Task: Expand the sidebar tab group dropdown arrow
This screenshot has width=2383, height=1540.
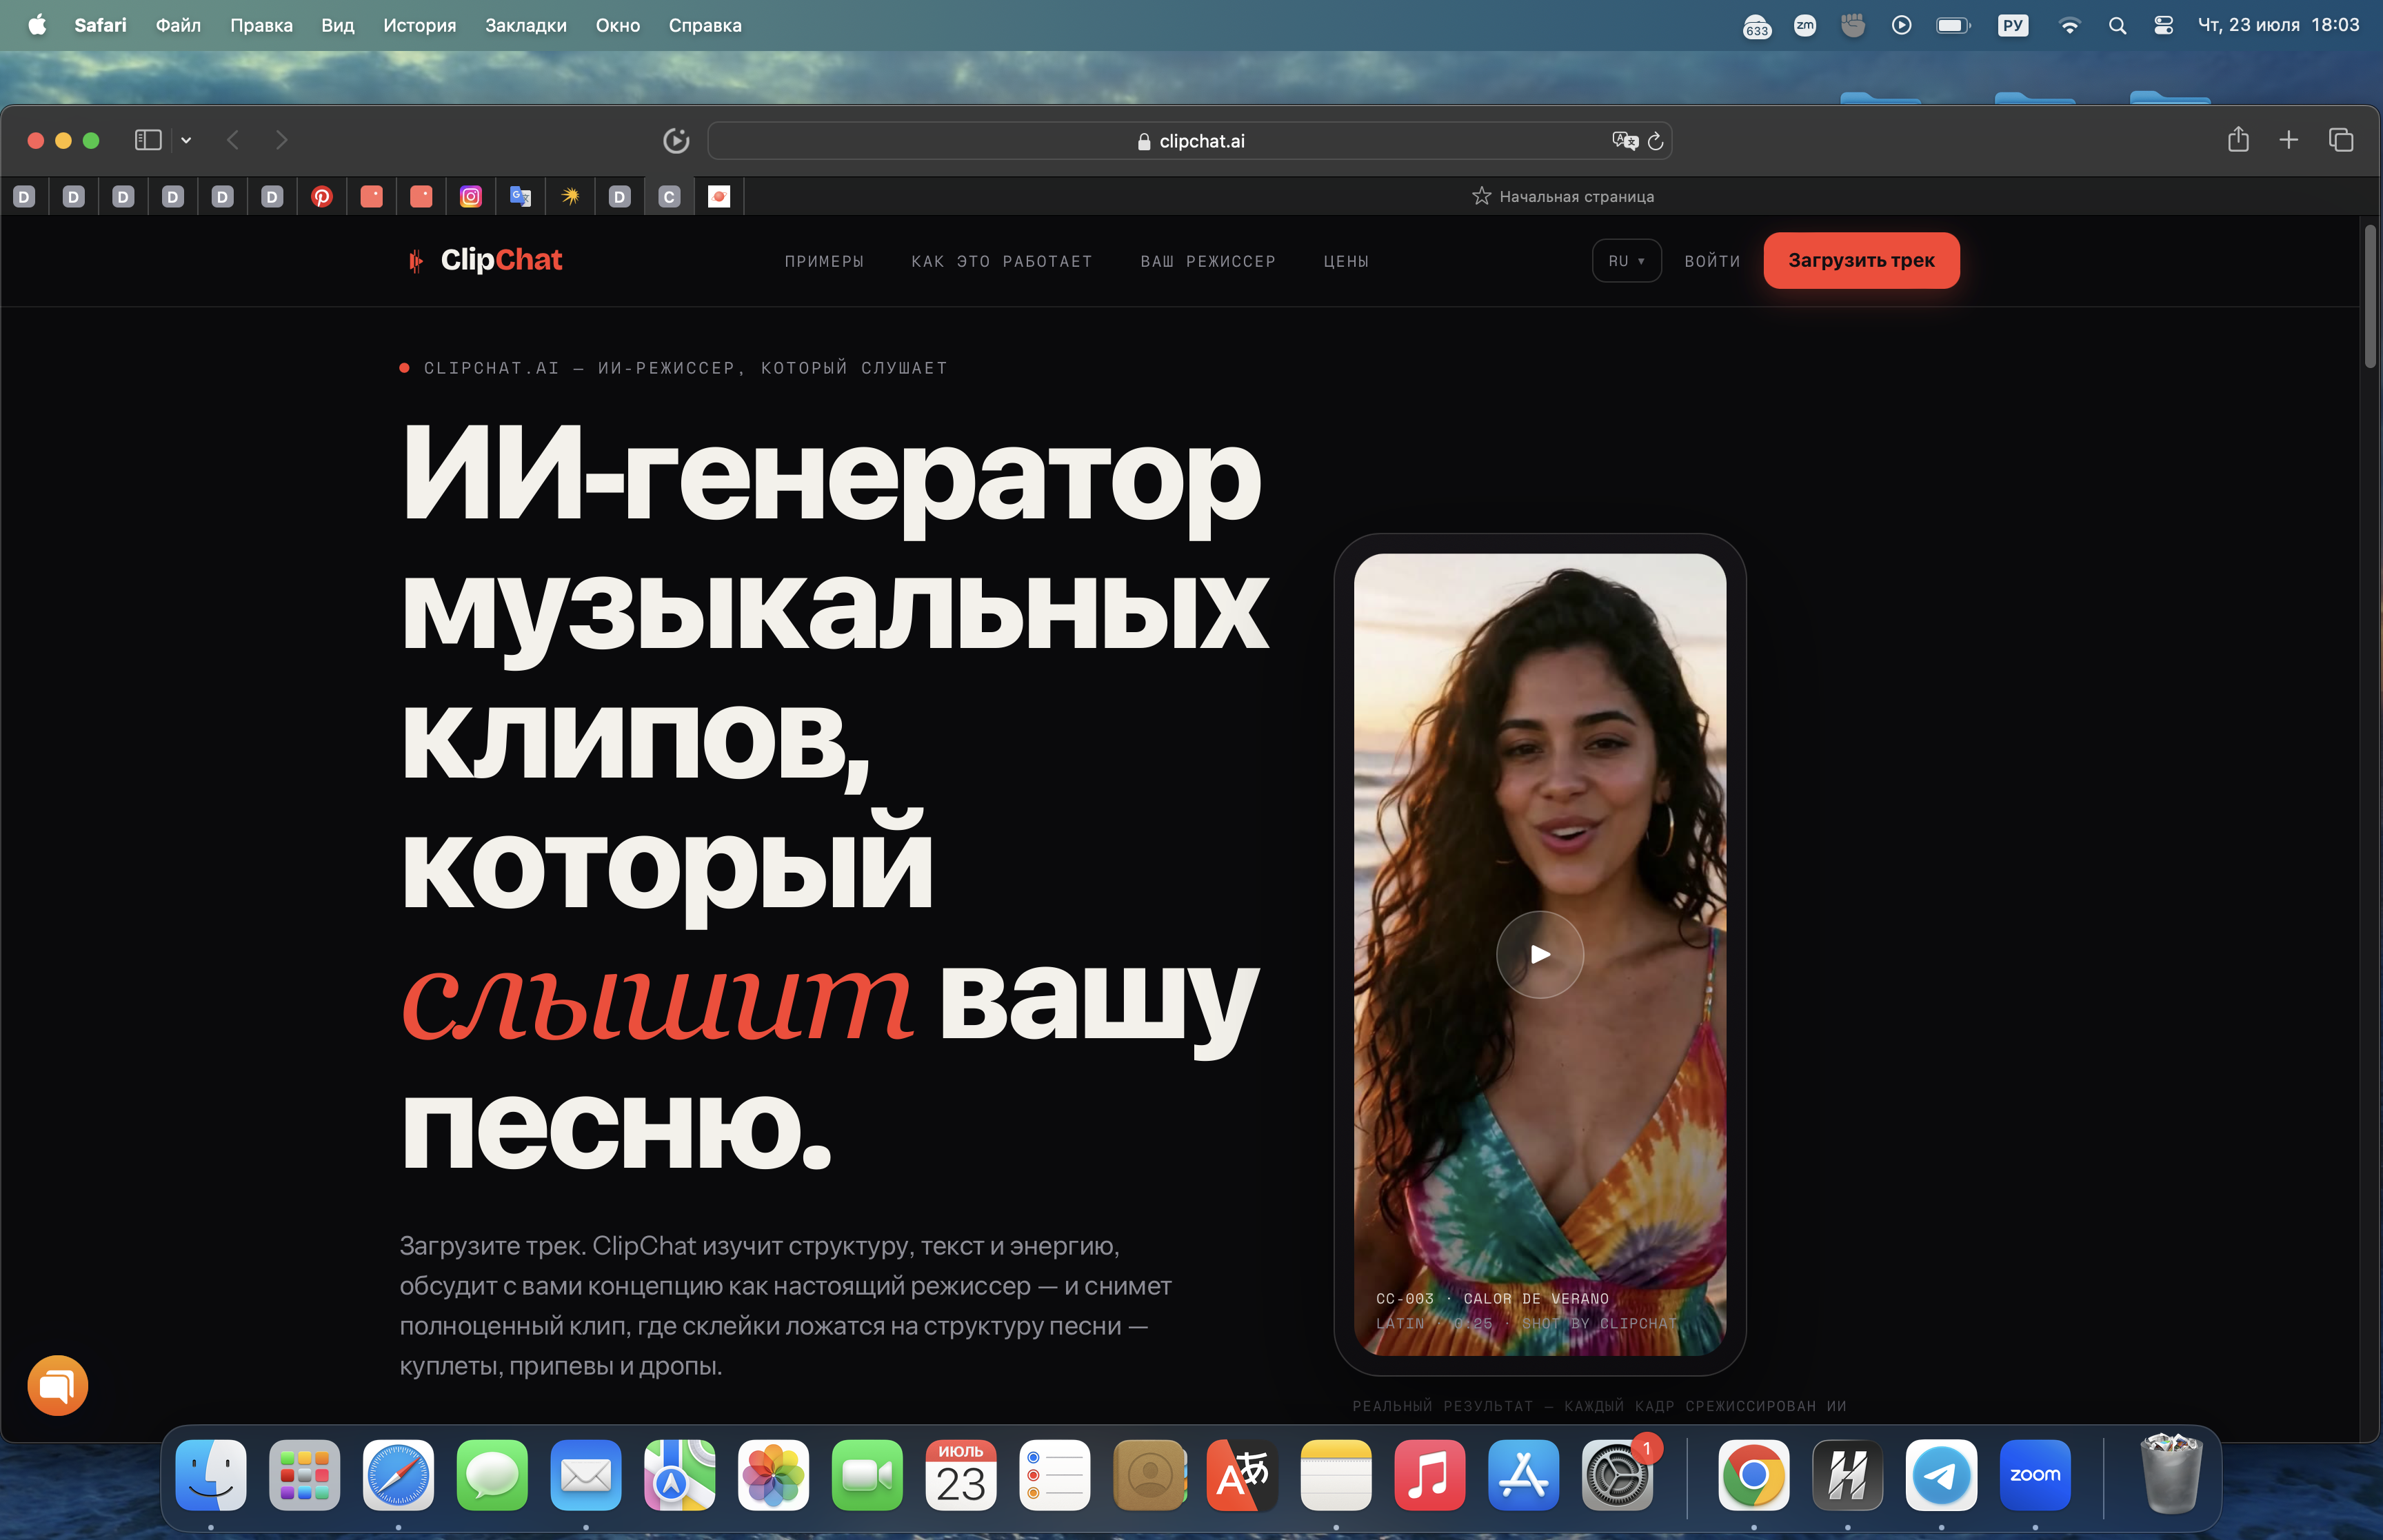Action: point(186,140)
